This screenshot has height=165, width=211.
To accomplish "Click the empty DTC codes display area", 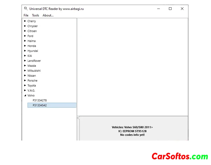I will [133, 66].
